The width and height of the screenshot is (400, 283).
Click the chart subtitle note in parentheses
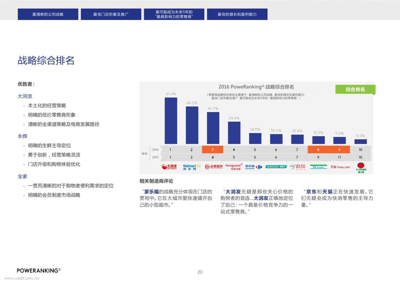point(256,96)
